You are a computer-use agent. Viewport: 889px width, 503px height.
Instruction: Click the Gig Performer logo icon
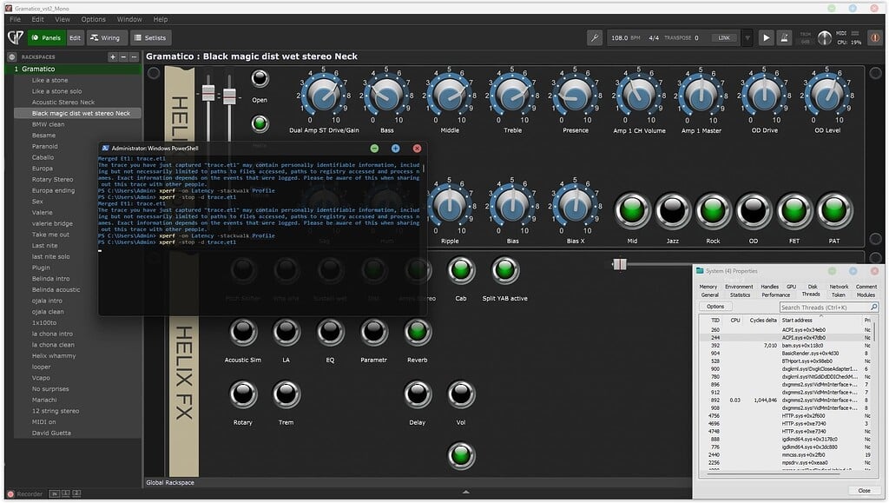[x=15, y=38]
